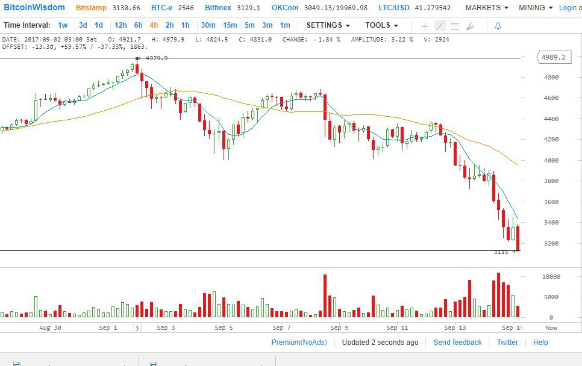Click the Updated 2 seconds ago status
This screenshot has width=582, height=366.
point(380,343)
